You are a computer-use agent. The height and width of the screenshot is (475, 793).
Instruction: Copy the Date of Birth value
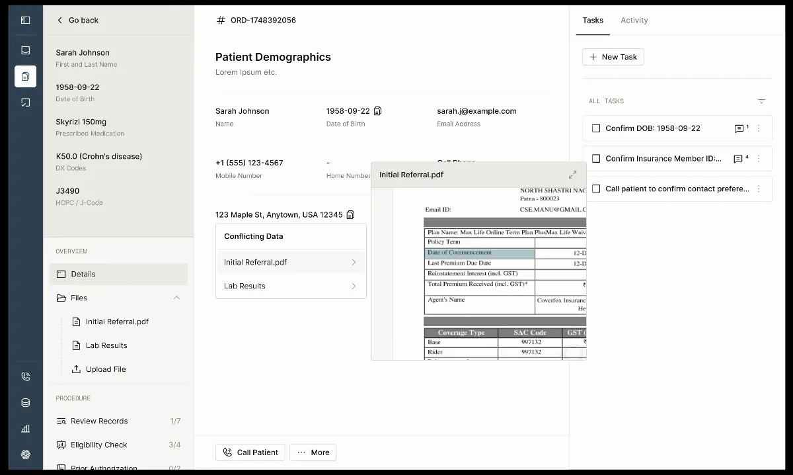coord(378,111)
